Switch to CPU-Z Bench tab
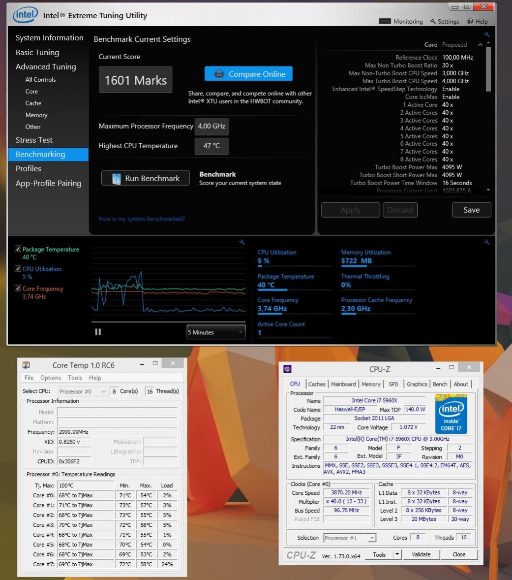This screenshot has width=512, height=580. tap(440, 384)
